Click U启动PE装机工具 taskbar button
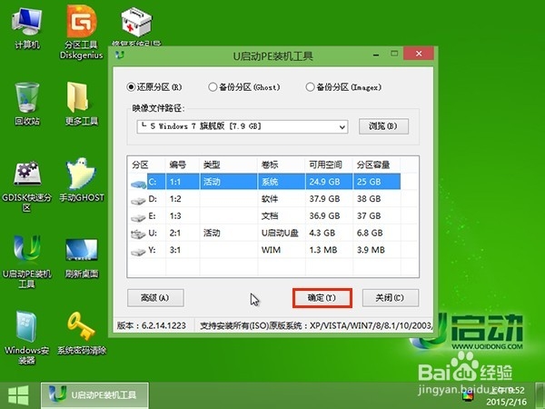 (x=94, y=395)
